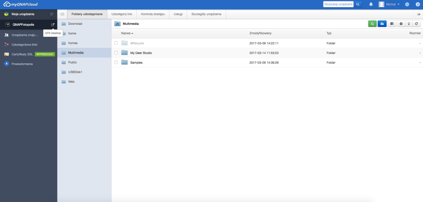The height and width of the screenshot is (202, 423).
Task: Click the Moje urządzenia cube icon
Action: [x=6, y=14]
